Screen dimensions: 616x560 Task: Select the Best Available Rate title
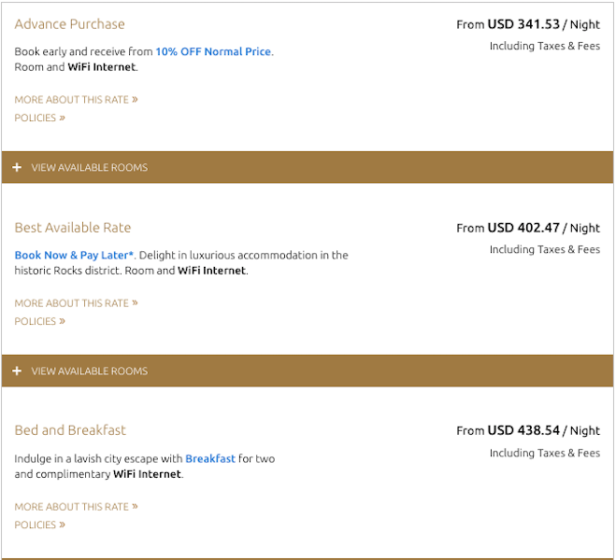click(73, 228)
